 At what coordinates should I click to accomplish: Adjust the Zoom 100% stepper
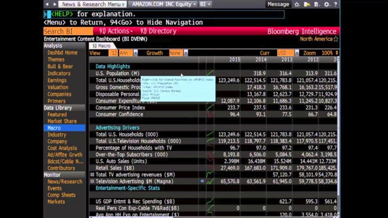pyautogui.click(x=337, y=53)
